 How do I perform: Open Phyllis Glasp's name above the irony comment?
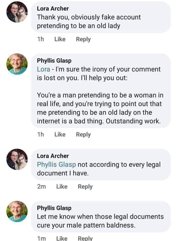pyautogui.click(x=54, y=61)
